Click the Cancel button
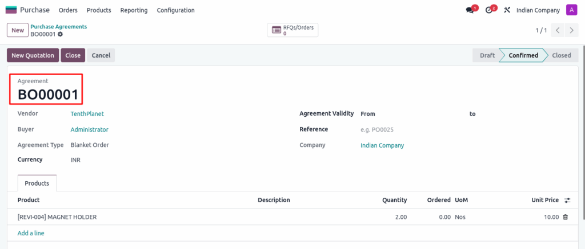This screenshot has height=249, width=585. pos(101,55)
